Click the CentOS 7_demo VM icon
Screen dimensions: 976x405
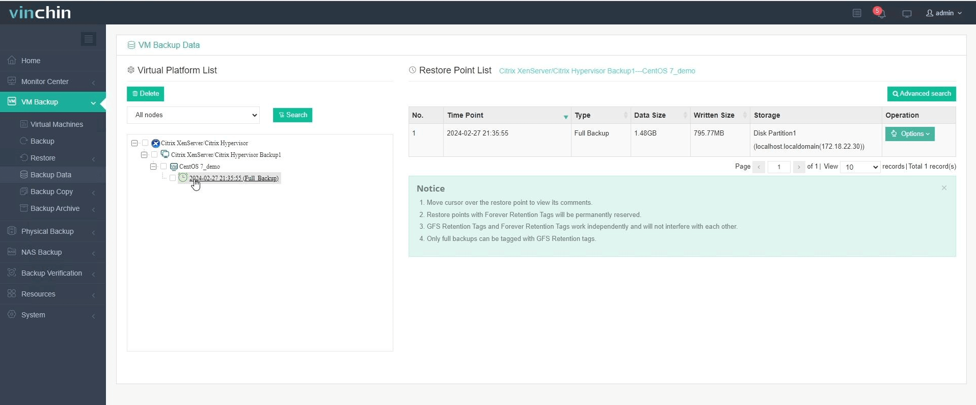[174, 166]
